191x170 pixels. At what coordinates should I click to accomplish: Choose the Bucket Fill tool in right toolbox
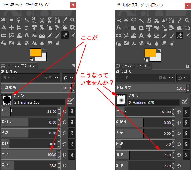point(149,35)
